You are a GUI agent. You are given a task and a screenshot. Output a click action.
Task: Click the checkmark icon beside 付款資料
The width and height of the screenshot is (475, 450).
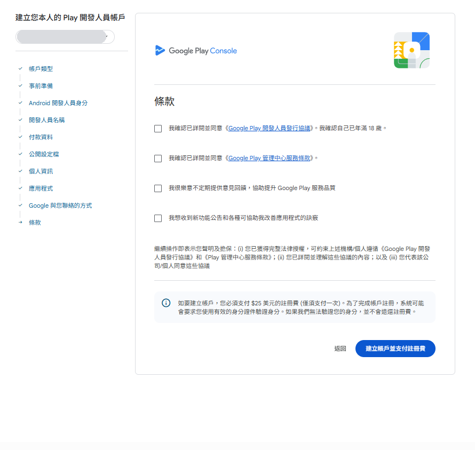tap(20, 137)
